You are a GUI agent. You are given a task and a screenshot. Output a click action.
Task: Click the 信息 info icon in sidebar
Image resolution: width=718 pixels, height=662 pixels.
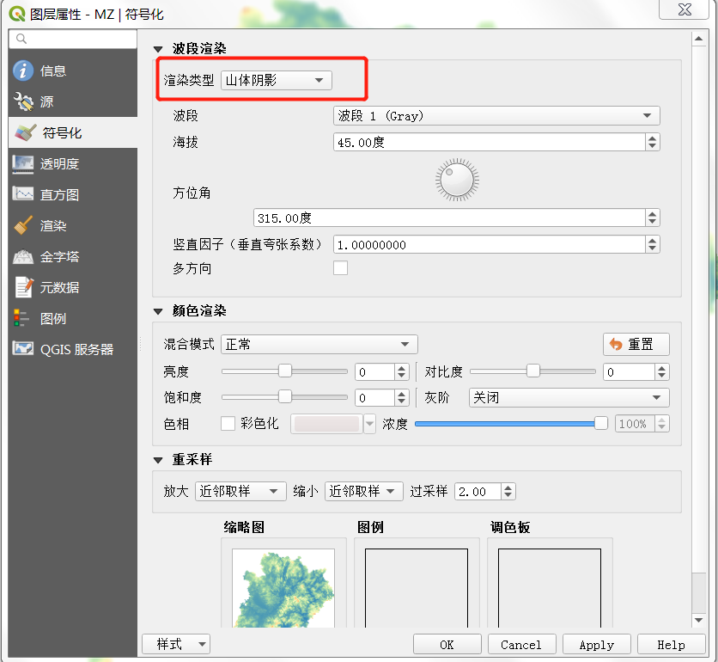coord(23,70)
